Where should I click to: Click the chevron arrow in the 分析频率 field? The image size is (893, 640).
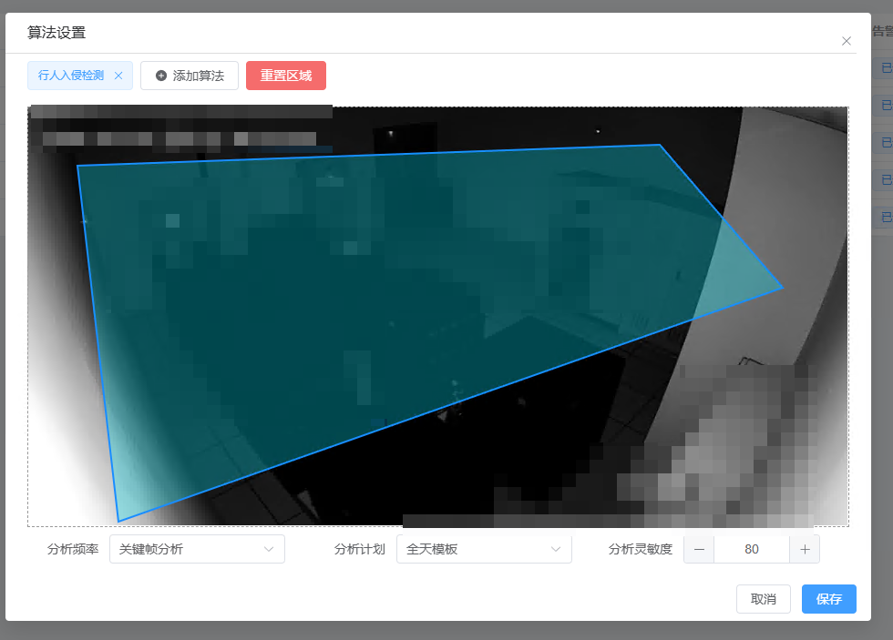[x=269, y=549]
